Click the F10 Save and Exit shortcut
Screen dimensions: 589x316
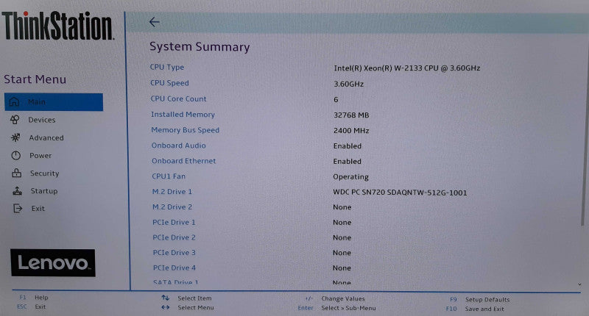click(x=475, y=309)
